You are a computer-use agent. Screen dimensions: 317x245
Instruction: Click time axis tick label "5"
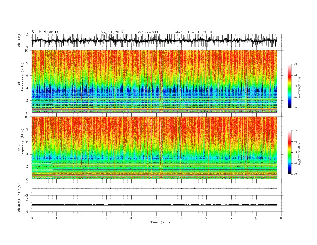(156, 218)
